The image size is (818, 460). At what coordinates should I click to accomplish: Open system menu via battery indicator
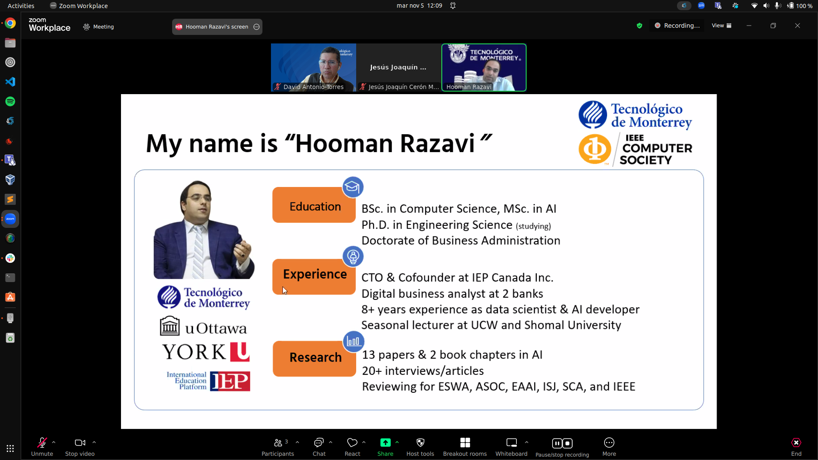800,6
